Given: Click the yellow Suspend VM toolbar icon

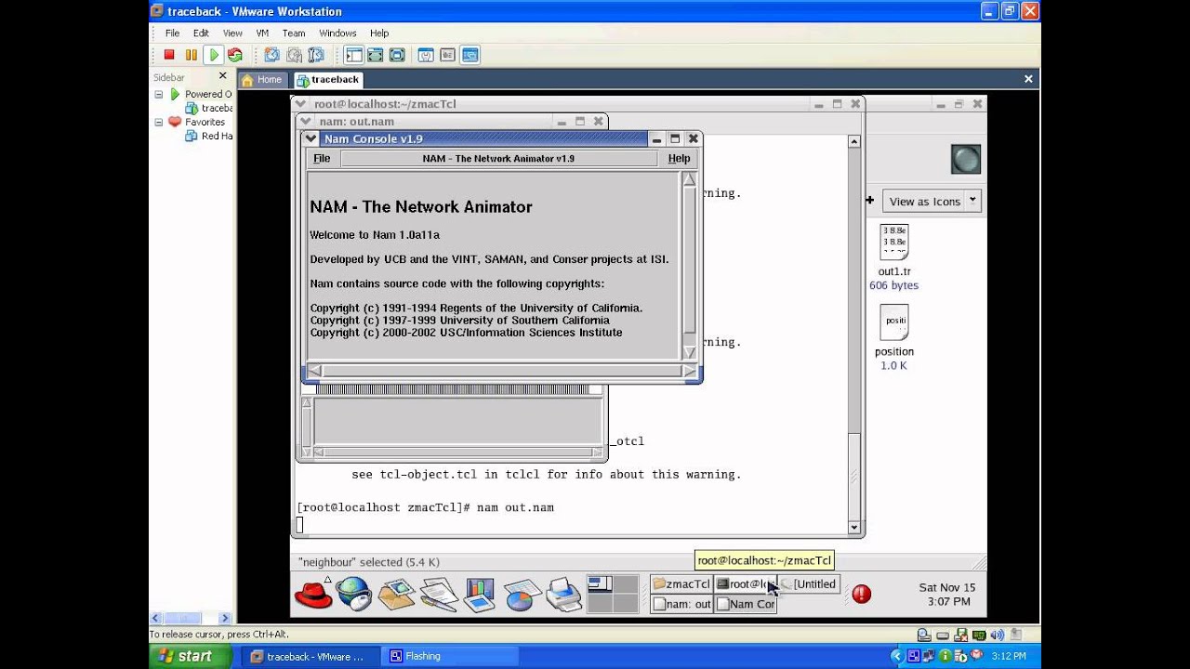Looking at the screenshot, I should (191, 55).
